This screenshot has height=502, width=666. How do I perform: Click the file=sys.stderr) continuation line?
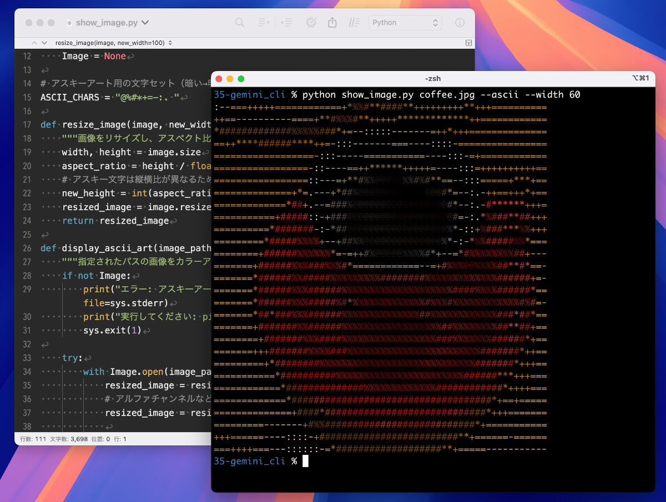pos(127,303)
